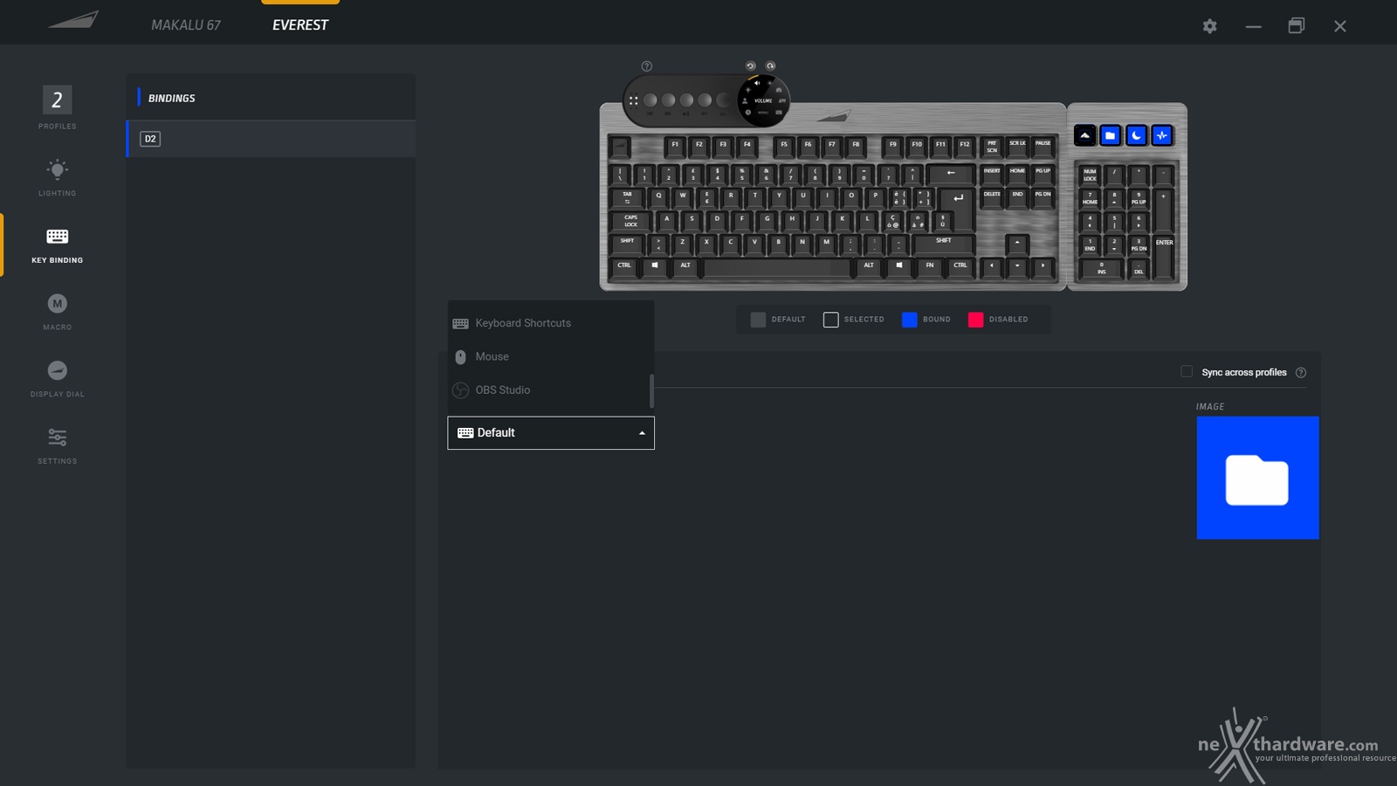Open the Macro section
The image size is (1397, 786).
[x=57, y=312]
